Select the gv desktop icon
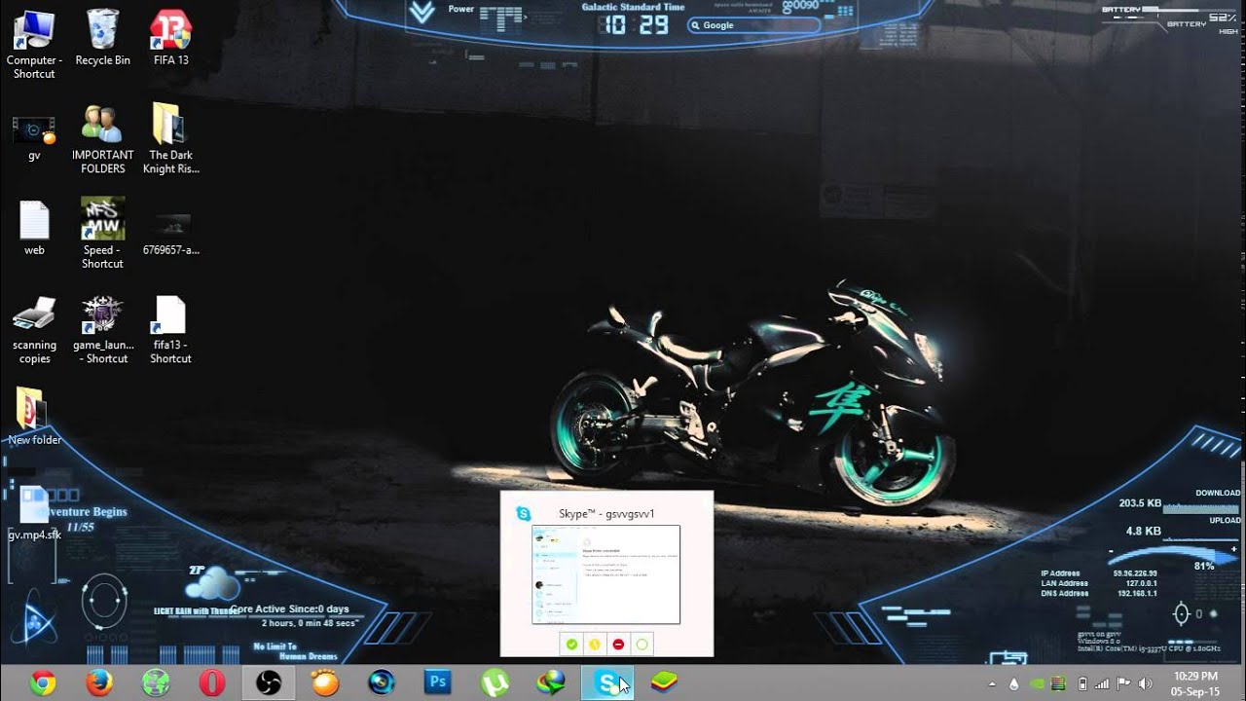 34,137
